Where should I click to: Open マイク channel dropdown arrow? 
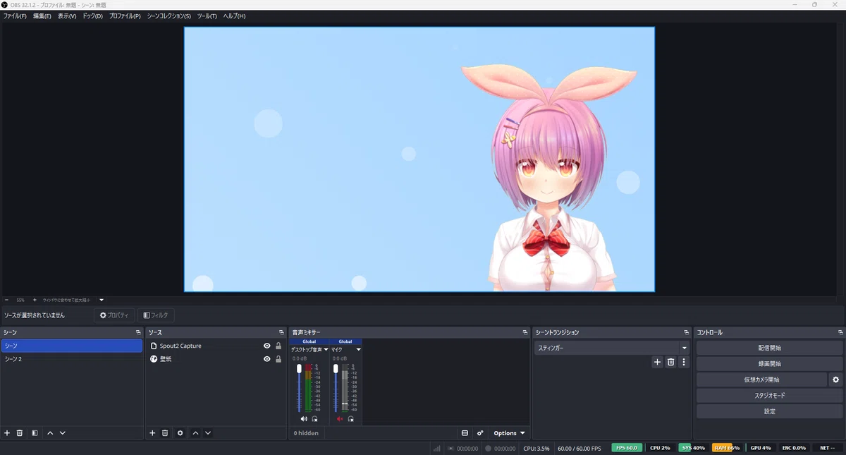[x=358, y=349]
